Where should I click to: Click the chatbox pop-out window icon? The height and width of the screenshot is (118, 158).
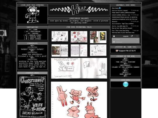pos(132,36)
